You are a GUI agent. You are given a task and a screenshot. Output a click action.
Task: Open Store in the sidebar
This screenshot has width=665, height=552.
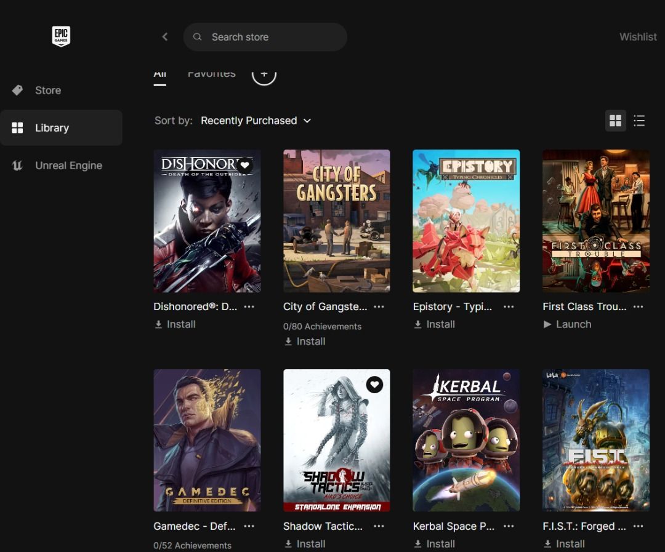point(61,90)
